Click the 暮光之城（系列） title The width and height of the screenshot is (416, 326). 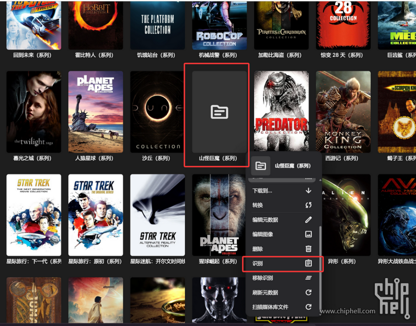(x=32, y=158)
